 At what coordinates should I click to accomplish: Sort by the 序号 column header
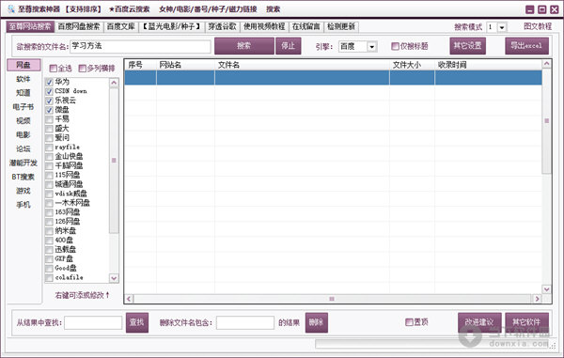[141, 65]
